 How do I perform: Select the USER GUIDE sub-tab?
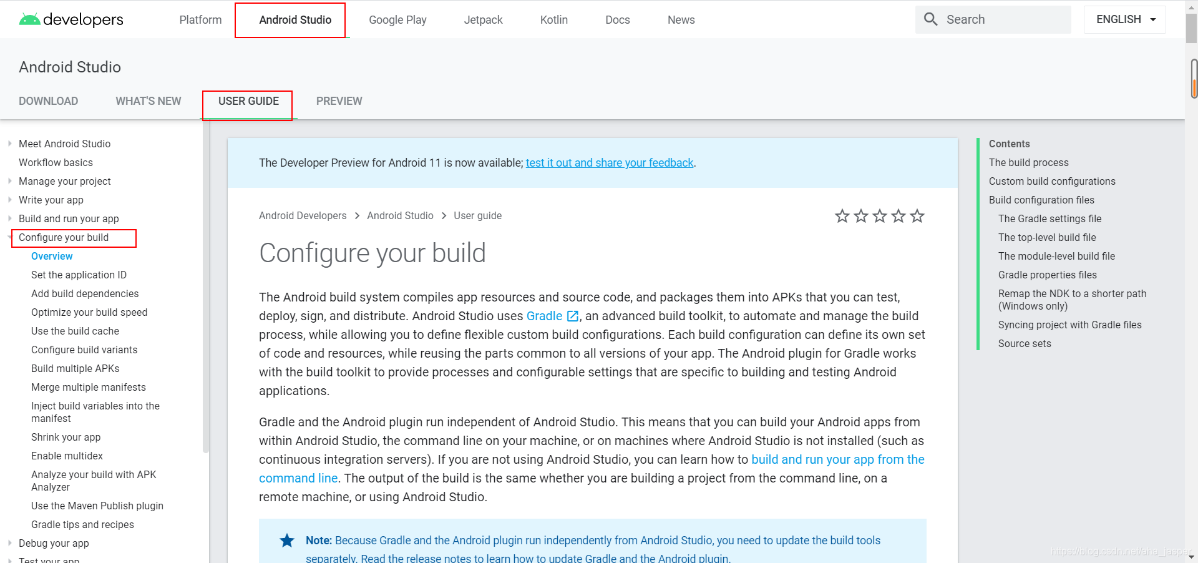248,101
